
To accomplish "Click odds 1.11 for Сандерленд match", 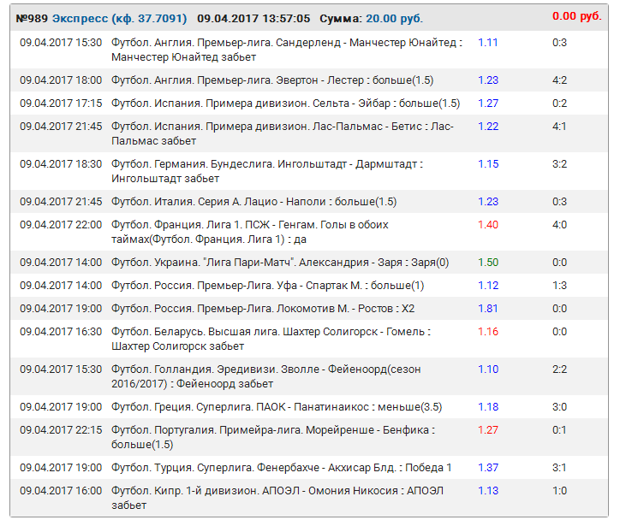I will pyautogui.click(x=488, y=43).
